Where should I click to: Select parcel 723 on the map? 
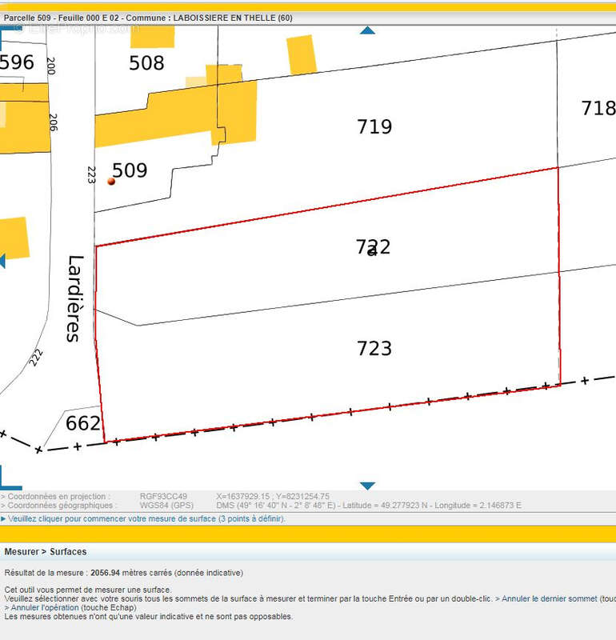(374, 348)
